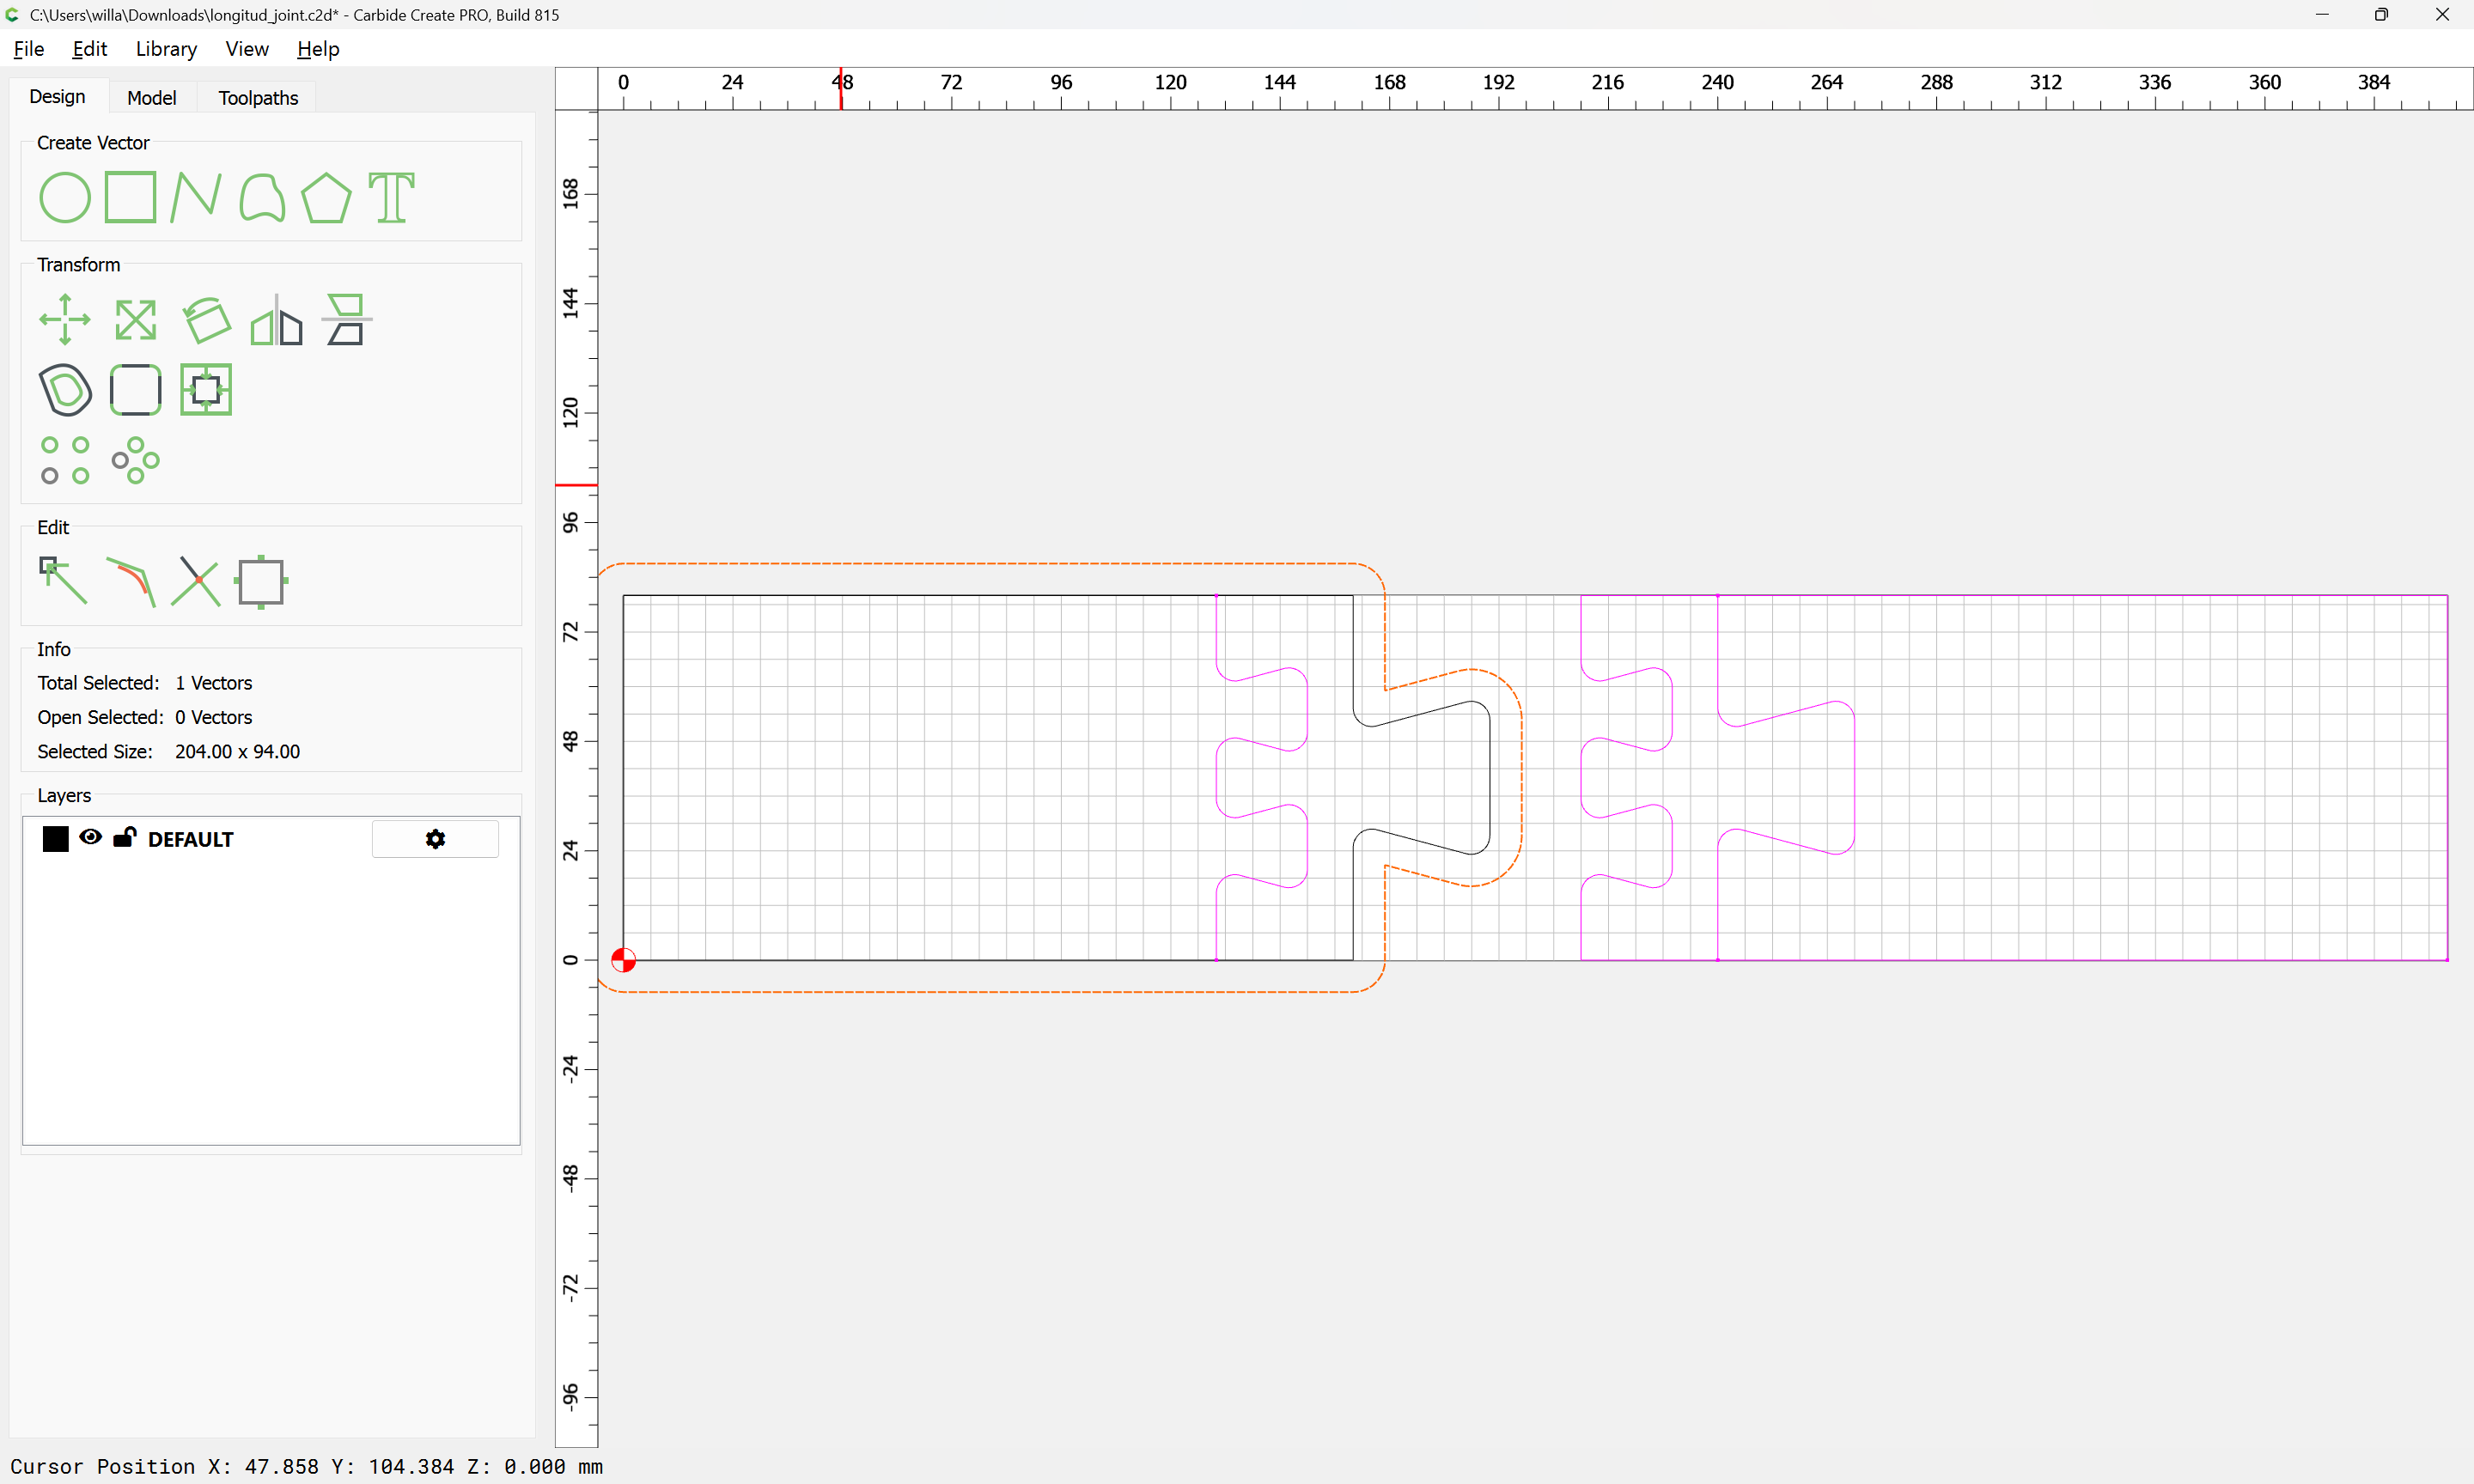Click the 'Selected Size: 204.00 x 94.00' text
This screenshot has height=1484, width=2474.
click(169, 751)
